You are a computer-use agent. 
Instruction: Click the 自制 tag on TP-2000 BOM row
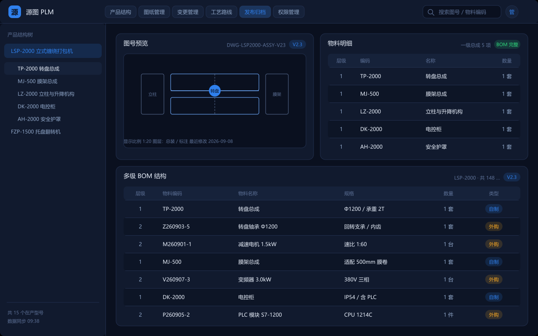click(494, 209)
